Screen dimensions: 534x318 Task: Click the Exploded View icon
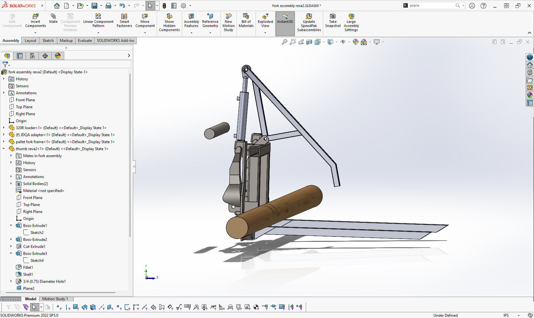pyautogui.click(x=265, y=17)
